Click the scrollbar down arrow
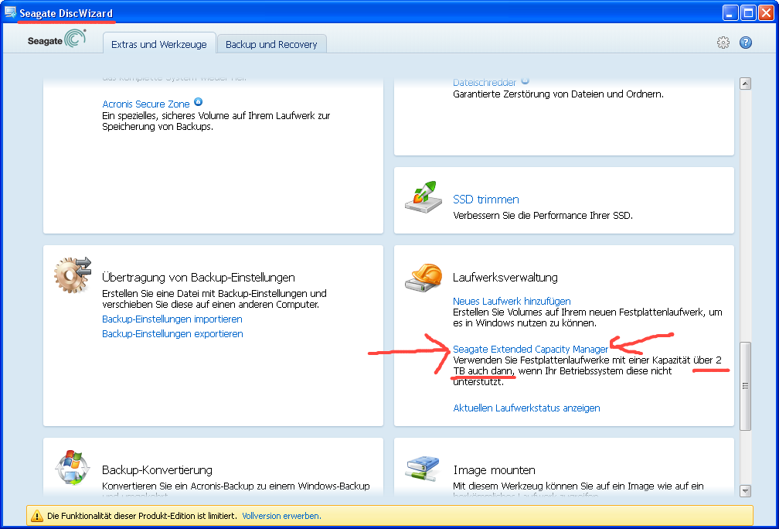 point(745,491)
